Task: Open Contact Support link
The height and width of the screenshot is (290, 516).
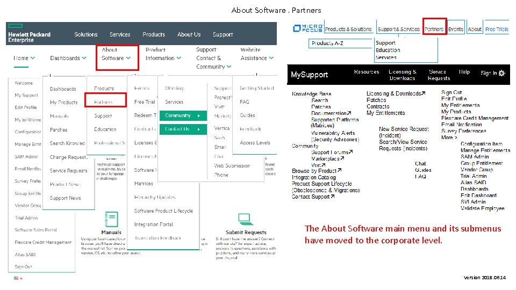Action: [x=311, y=197]
